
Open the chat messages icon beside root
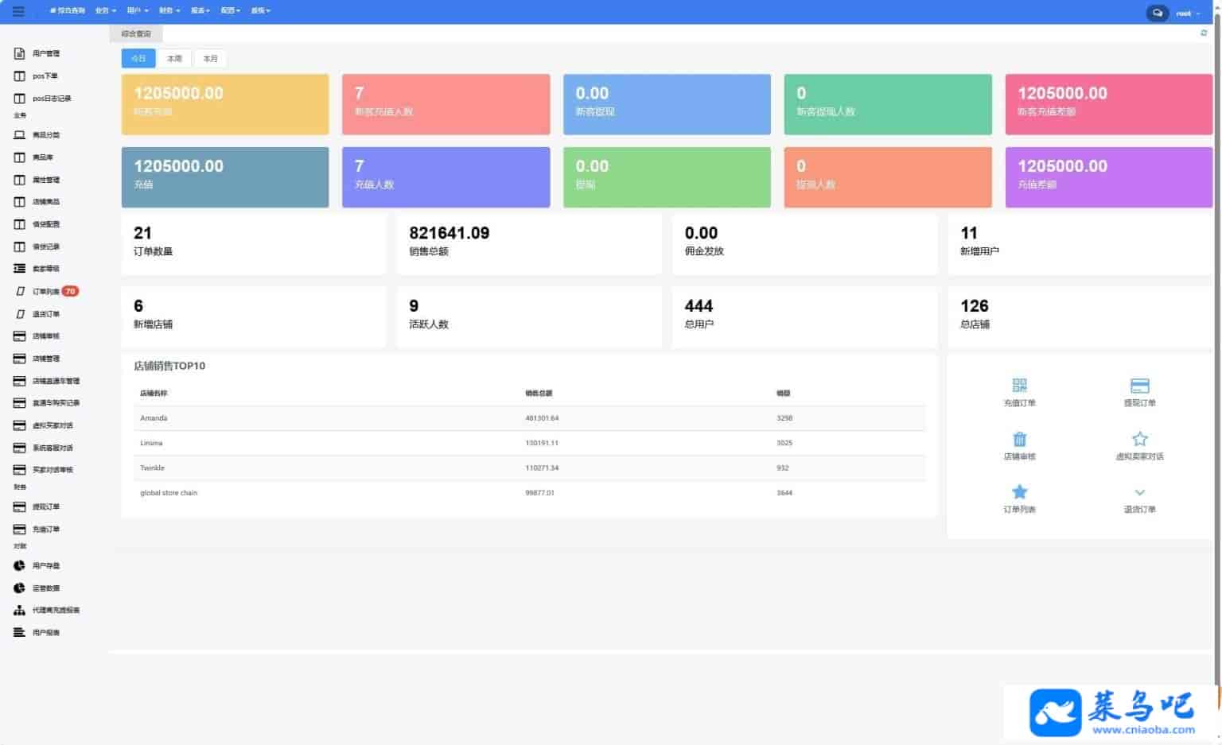[x=1158, y=13]
